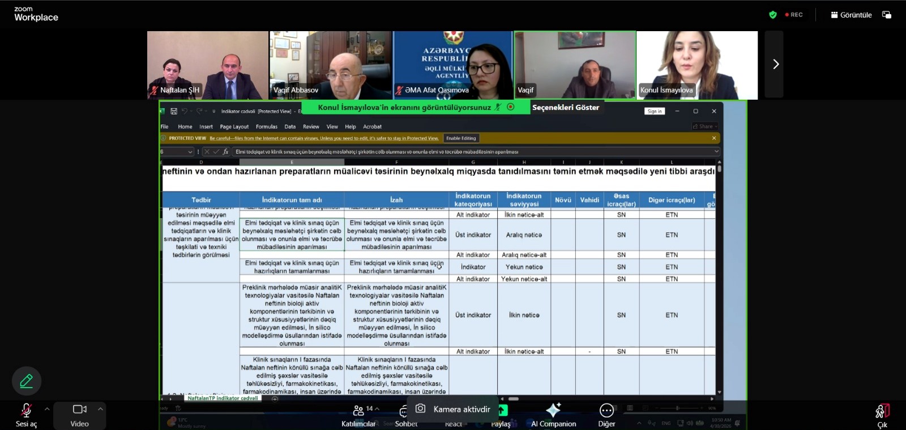
Task: Show next video thumbnails with right arrow
Action: 775,65
